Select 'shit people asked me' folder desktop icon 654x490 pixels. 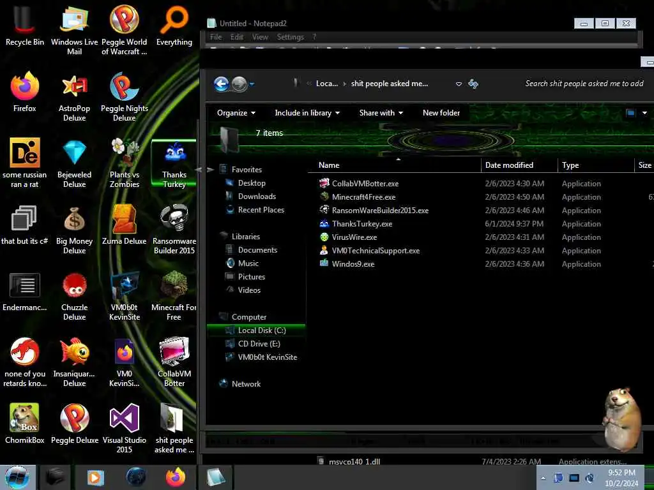[x=174, y=428]
